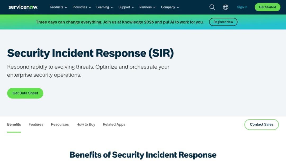Click the Security Incident Response (SIR) heading

click(91, 53)
